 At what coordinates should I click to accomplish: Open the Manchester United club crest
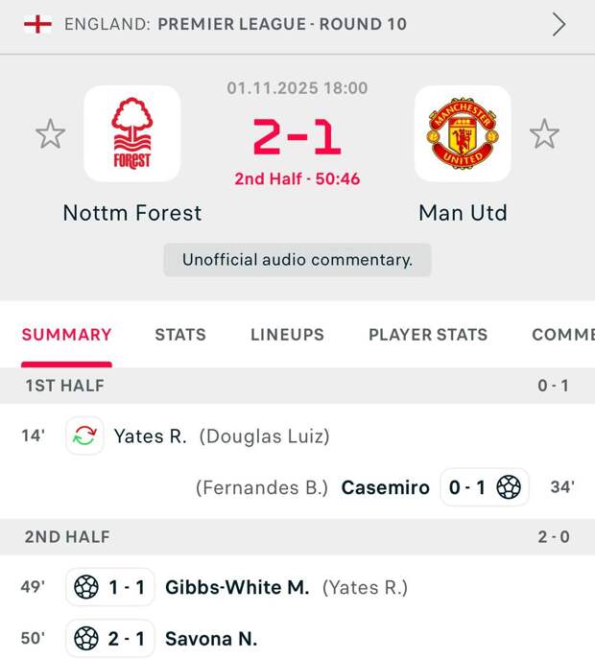point(462,134)
